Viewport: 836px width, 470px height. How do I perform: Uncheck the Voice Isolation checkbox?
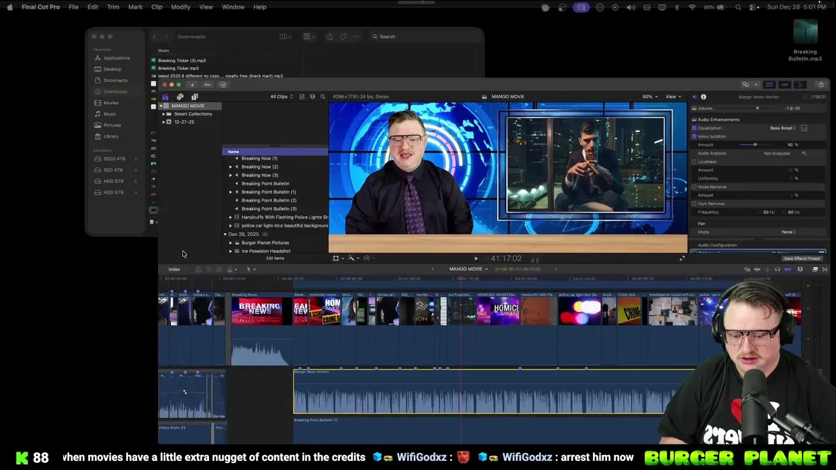694,136
